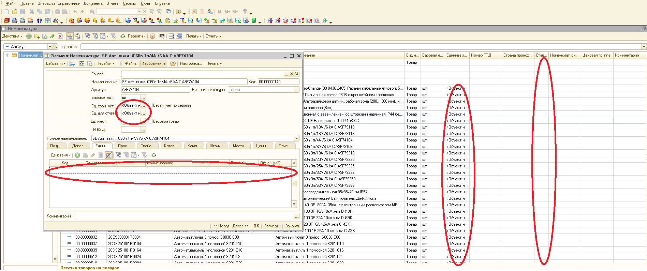Screen dimensions: 647x271
Task: Click the help question mark in element dialog
Action: point(173,63)
